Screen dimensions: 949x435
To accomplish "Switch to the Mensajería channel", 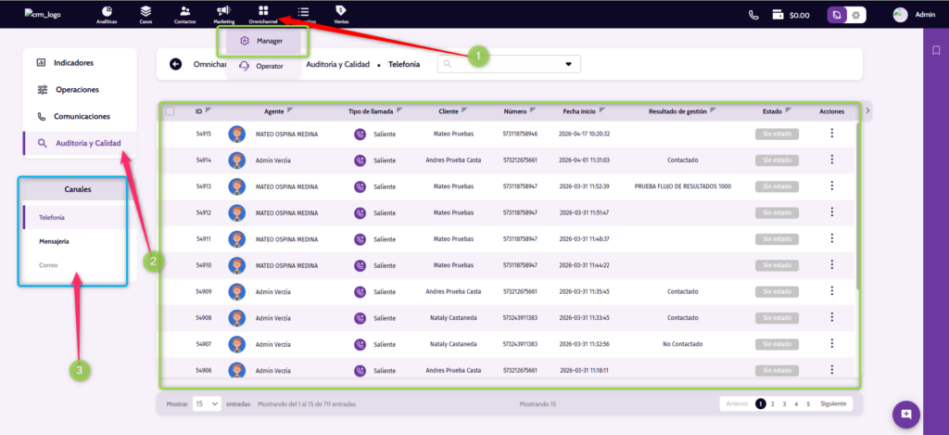I will point(54,241).
